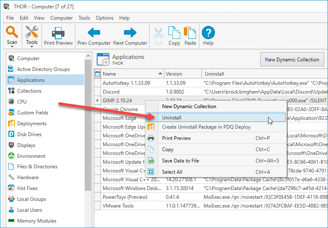
Task: Choose Print Preview in context menu
Action: 216,138
